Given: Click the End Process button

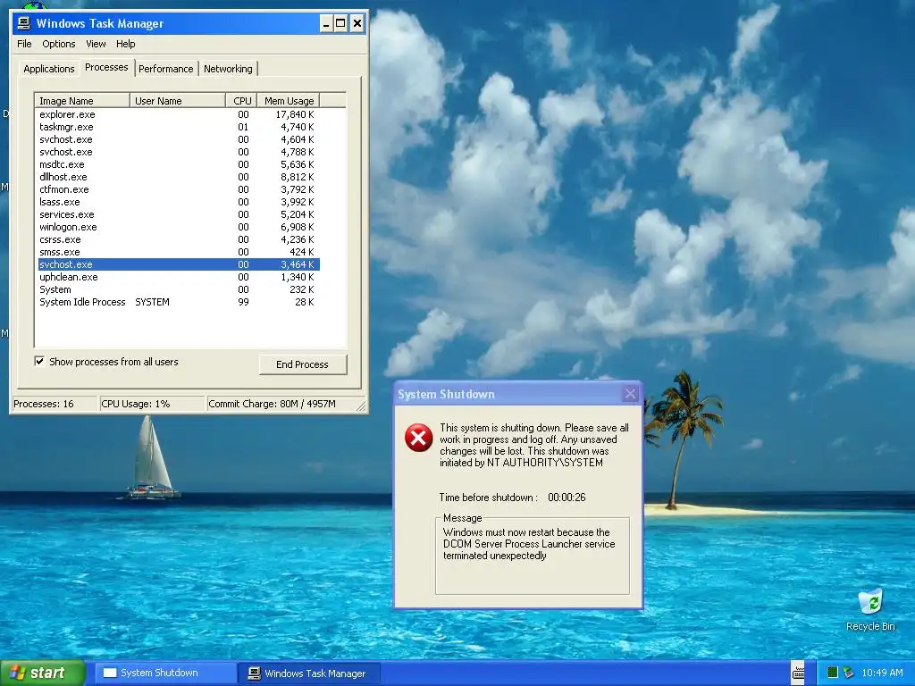Looking at the screenshot, I should coord(302,364).
